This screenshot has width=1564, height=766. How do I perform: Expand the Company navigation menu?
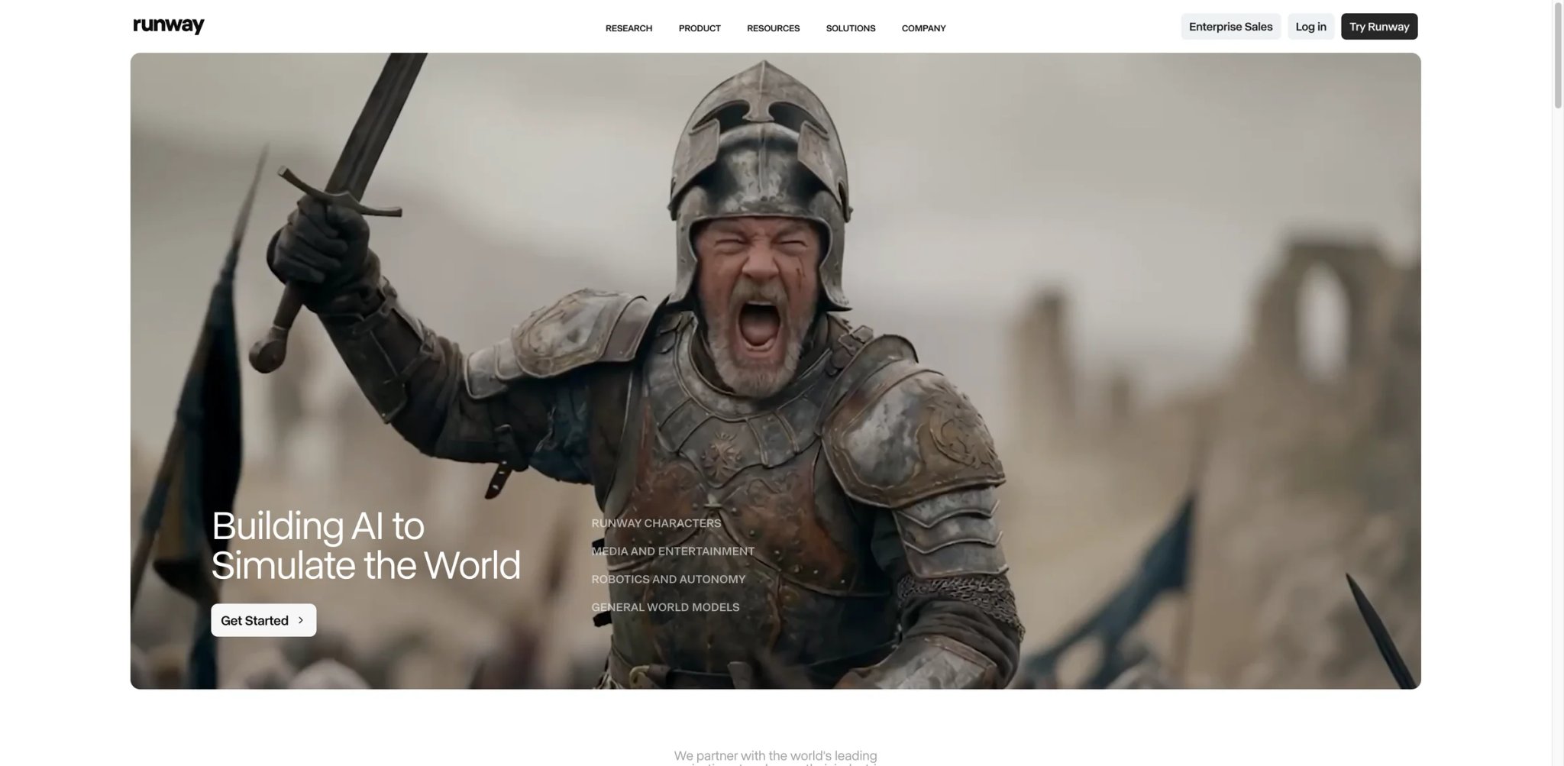923,28
